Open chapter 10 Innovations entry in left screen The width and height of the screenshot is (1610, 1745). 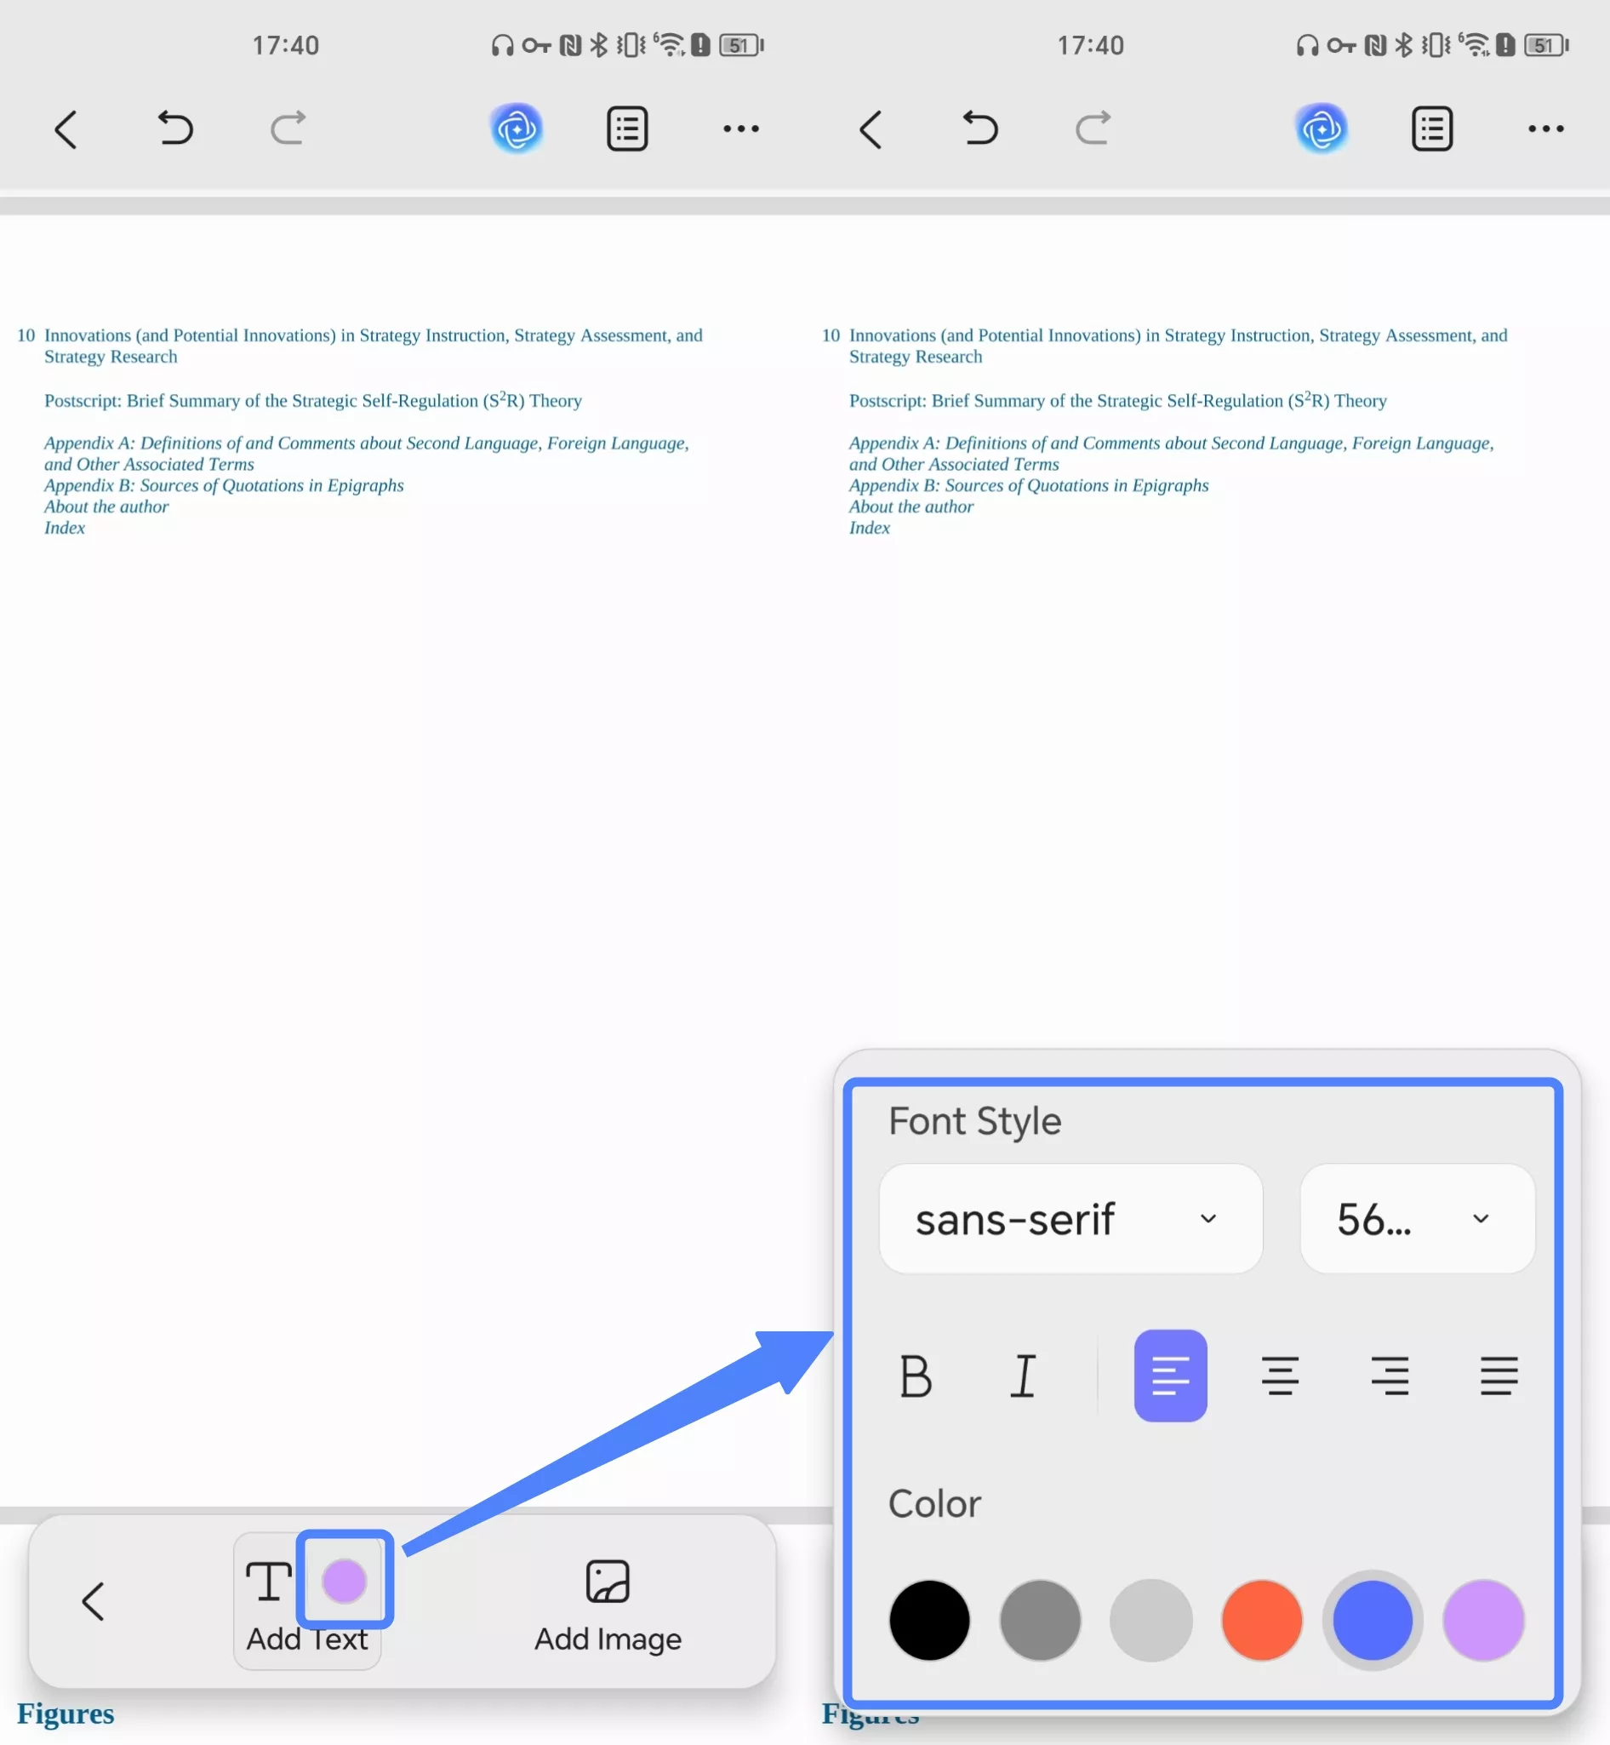(x=360, y=346)
